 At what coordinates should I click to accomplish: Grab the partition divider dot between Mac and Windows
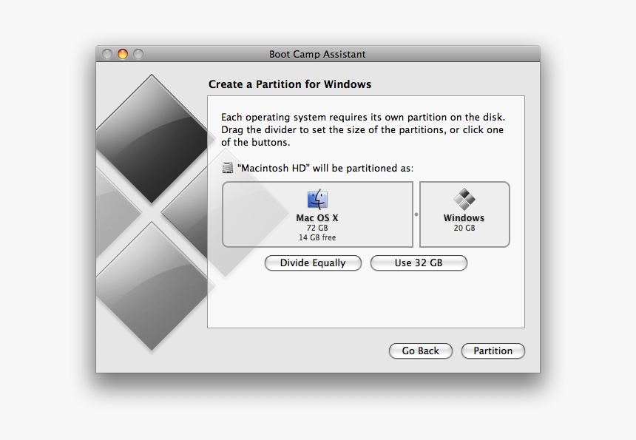(x=416, y=214)
